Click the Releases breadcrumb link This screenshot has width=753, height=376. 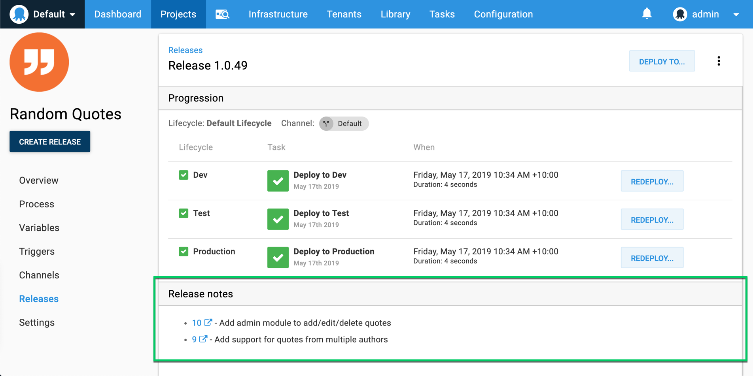pyautogui.click(x=185, y=50)
